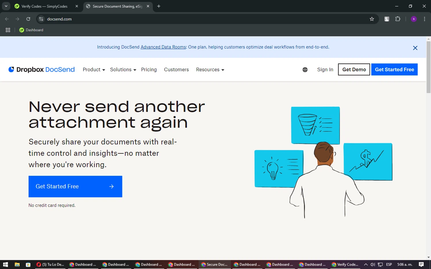431x269 pixels.
Task: Open a new browser tab with plus
Action: coord(159,6)
